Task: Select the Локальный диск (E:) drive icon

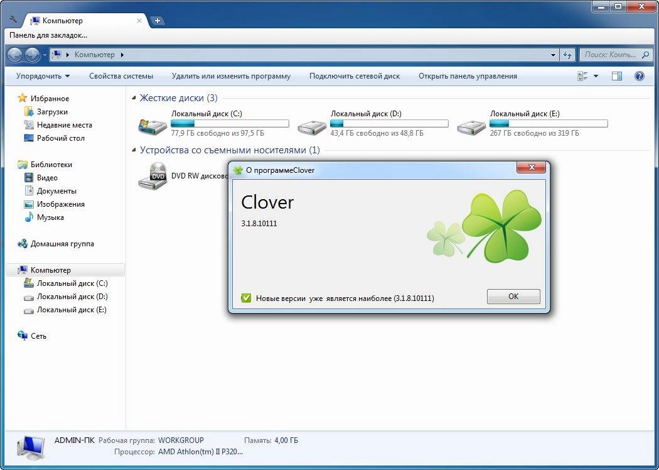Action: pos(471,127)
